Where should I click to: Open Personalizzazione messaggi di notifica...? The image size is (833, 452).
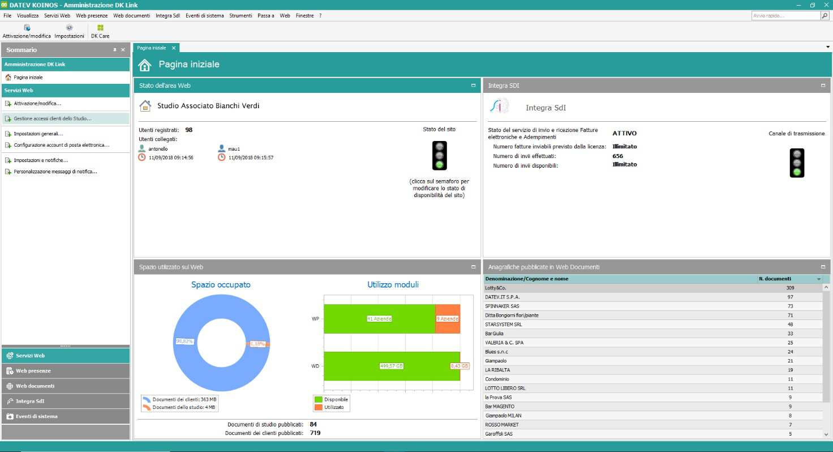[55, 172]
